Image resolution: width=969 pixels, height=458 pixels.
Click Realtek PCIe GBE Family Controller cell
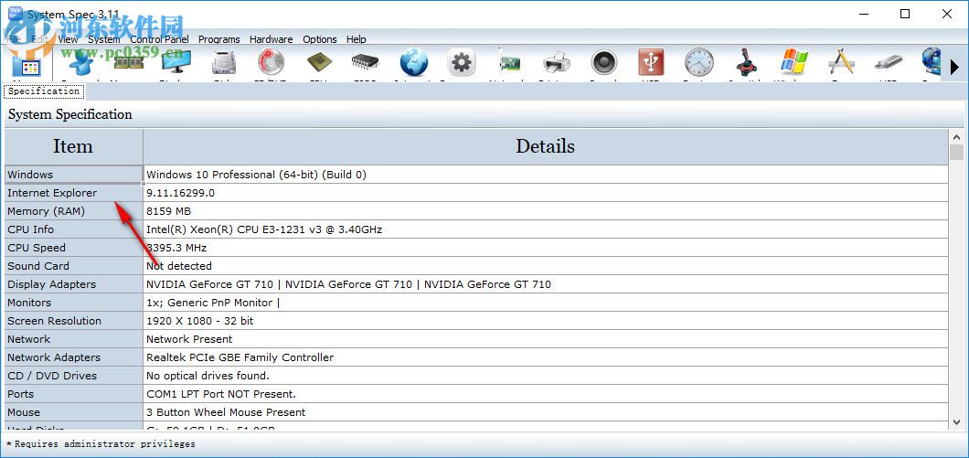click(x=546, y=357)
